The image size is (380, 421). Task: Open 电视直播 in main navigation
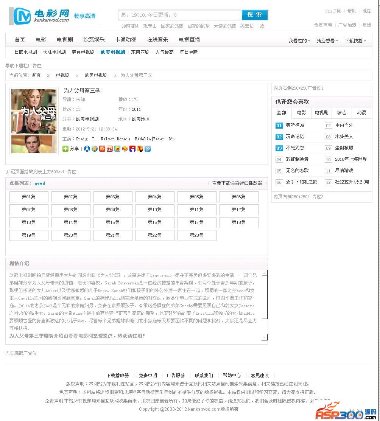click(x=189, y=40)
